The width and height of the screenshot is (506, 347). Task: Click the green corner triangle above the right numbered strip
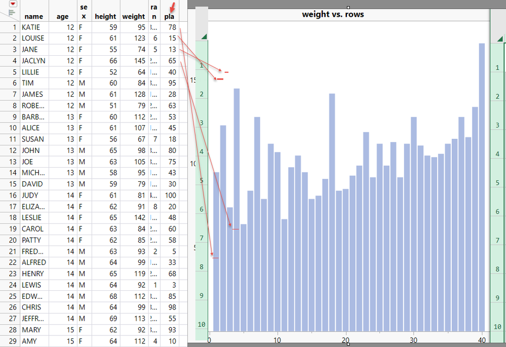pos(499,39)
